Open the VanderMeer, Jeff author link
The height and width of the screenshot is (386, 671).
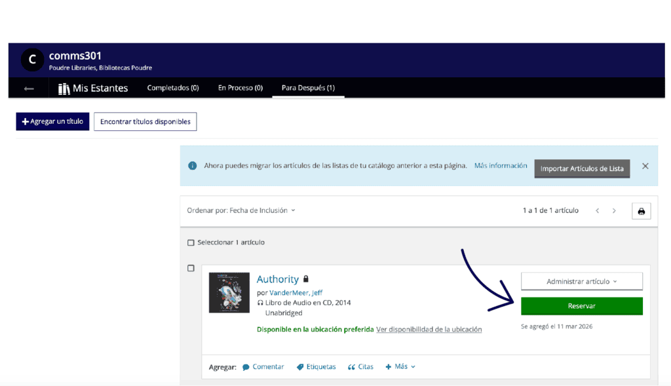(x=296, y=293)
